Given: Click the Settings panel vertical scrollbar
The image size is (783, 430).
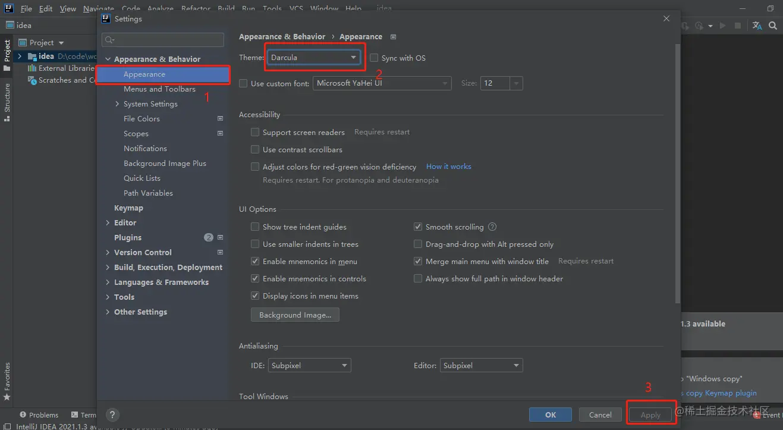Looking at the screenshot, I should point(678,172).
